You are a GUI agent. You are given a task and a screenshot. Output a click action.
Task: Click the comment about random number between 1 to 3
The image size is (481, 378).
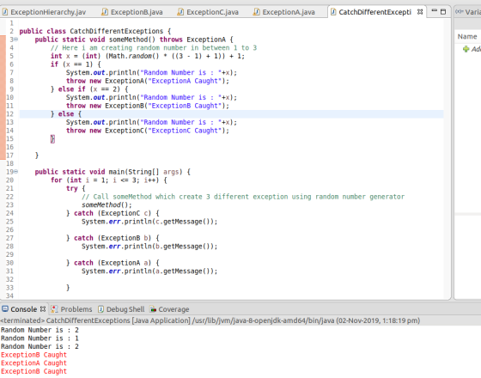tap(154, 47)
